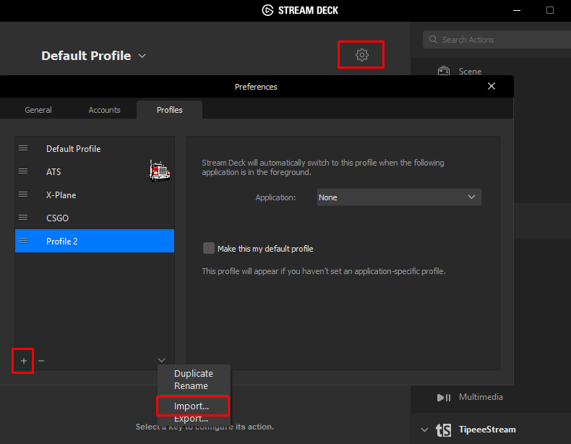Open preferences with the gear icon
The width and height of the screenshot is (571, 444).
coord(362,55)
